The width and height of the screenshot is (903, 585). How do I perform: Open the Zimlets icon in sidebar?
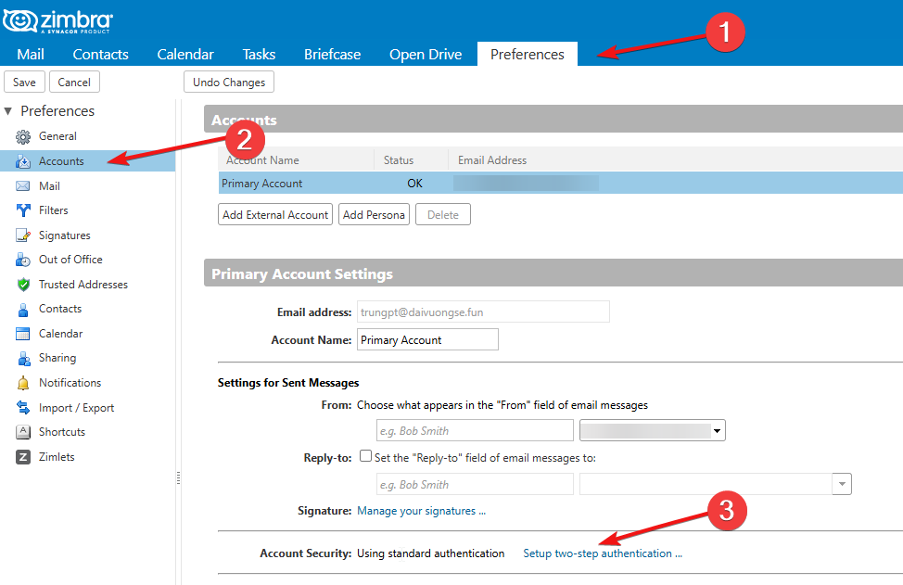pos(23,457)
